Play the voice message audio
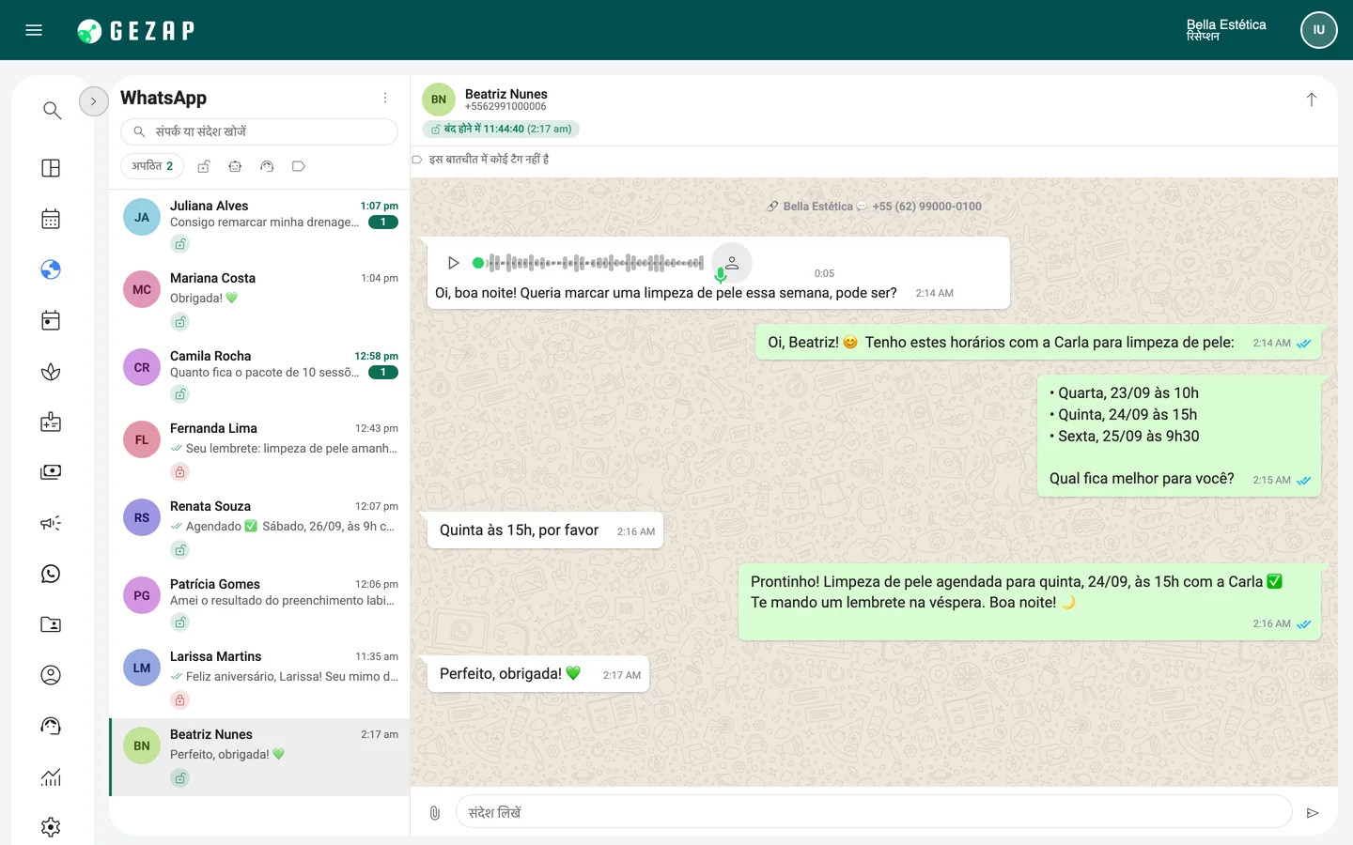Screen dimensions: 1353x845 click(453, 263)
